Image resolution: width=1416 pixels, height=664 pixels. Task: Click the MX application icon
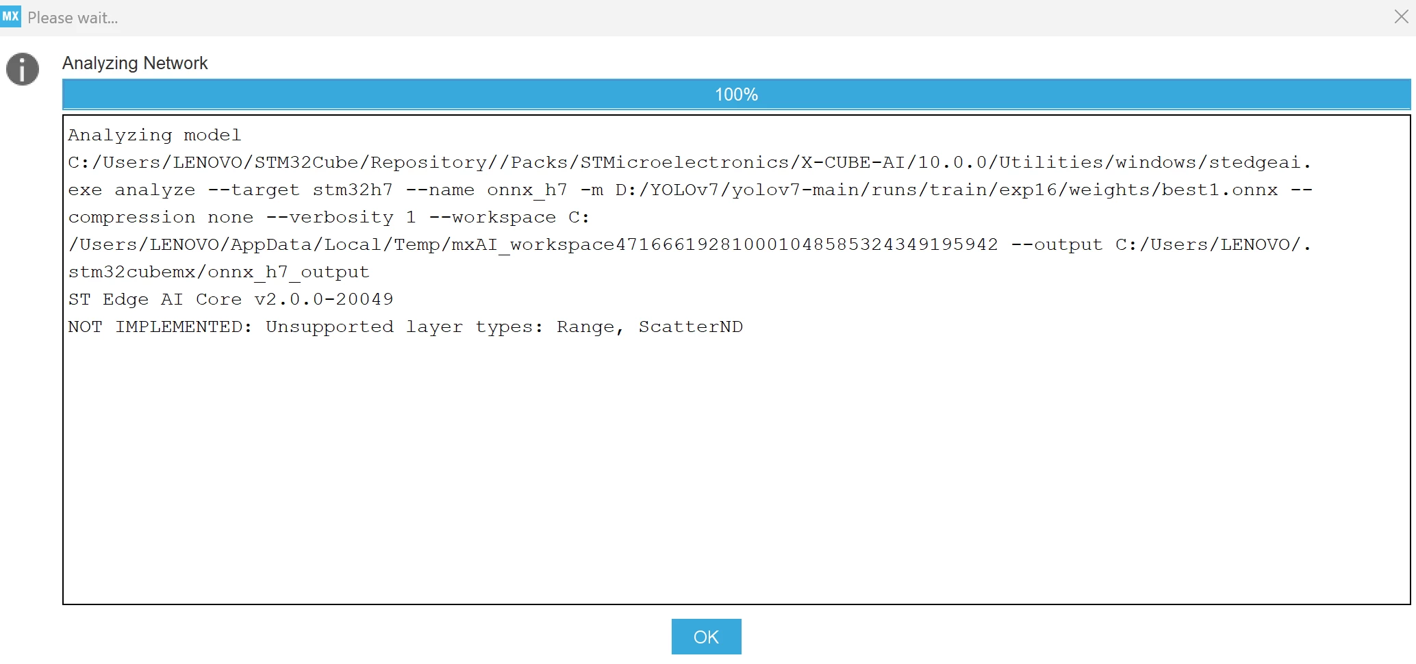(11, 17)
